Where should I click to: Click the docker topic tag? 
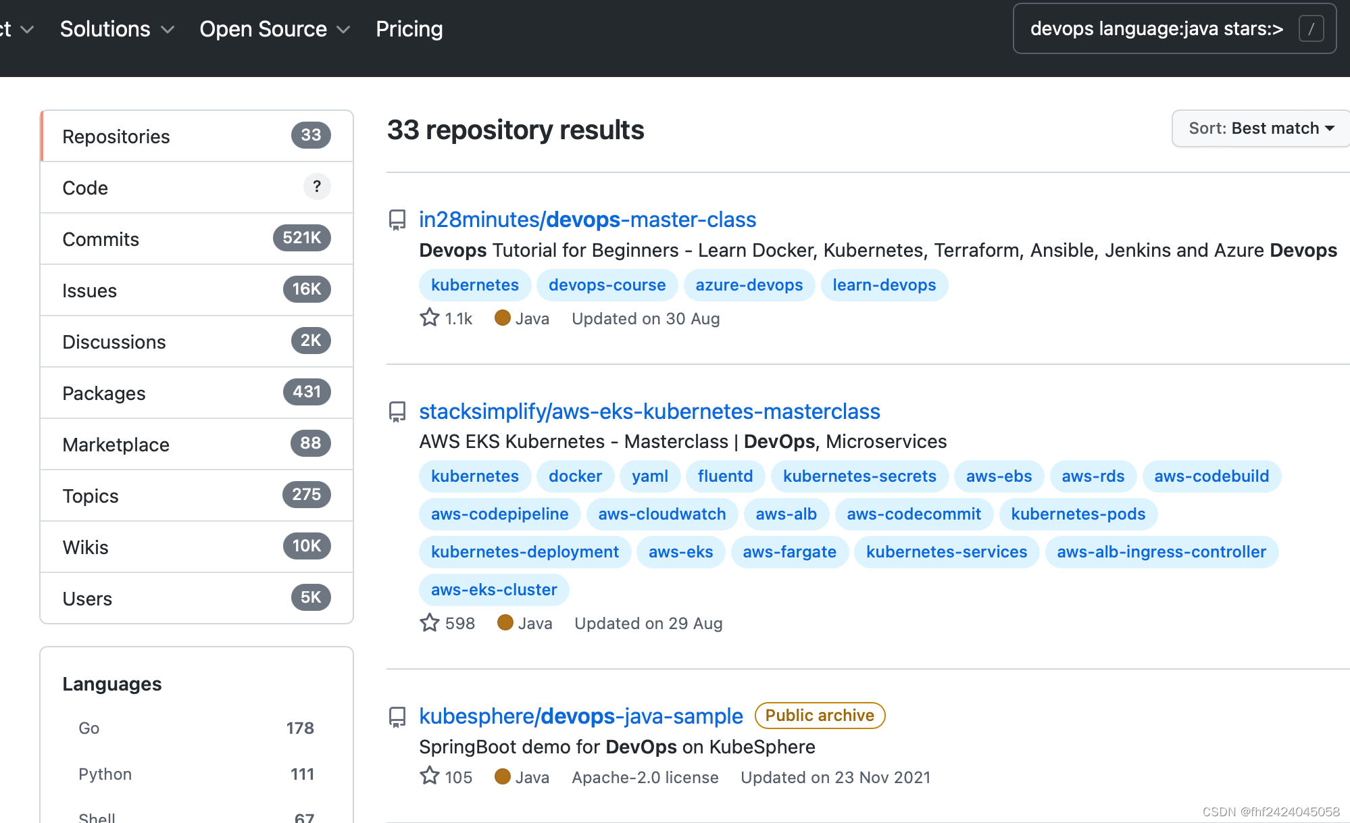tap(575, 476)
